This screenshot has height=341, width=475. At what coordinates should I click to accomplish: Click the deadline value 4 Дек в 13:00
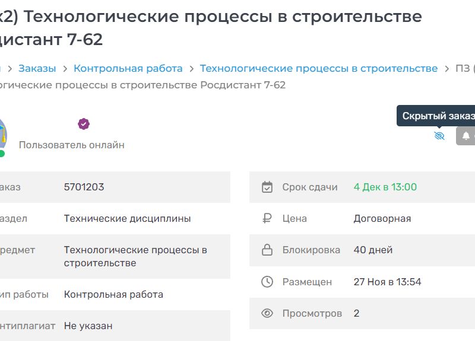(385, 187)
